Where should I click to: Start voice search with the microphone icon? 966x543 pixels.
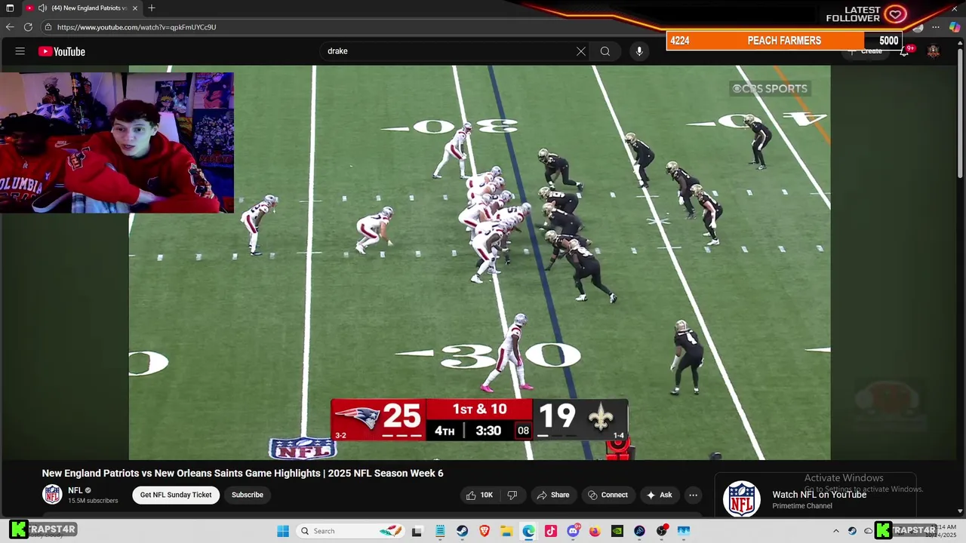point(639,51)
